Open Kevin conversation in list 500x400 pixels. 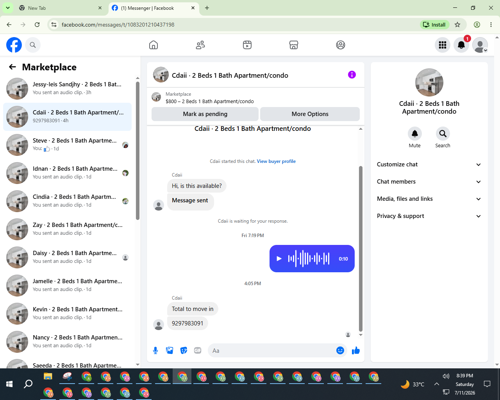click(67, 314)
